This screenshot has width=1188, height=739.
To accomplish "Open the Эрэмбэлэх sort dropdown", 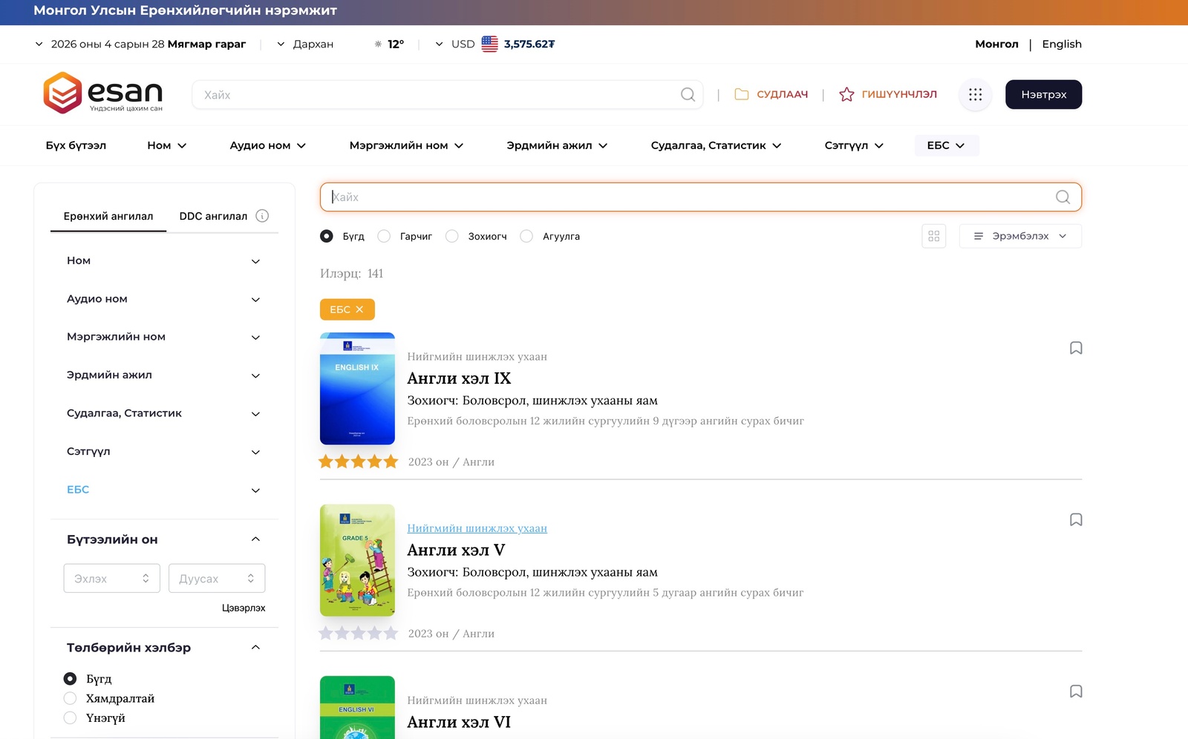I will [1019, 236].
